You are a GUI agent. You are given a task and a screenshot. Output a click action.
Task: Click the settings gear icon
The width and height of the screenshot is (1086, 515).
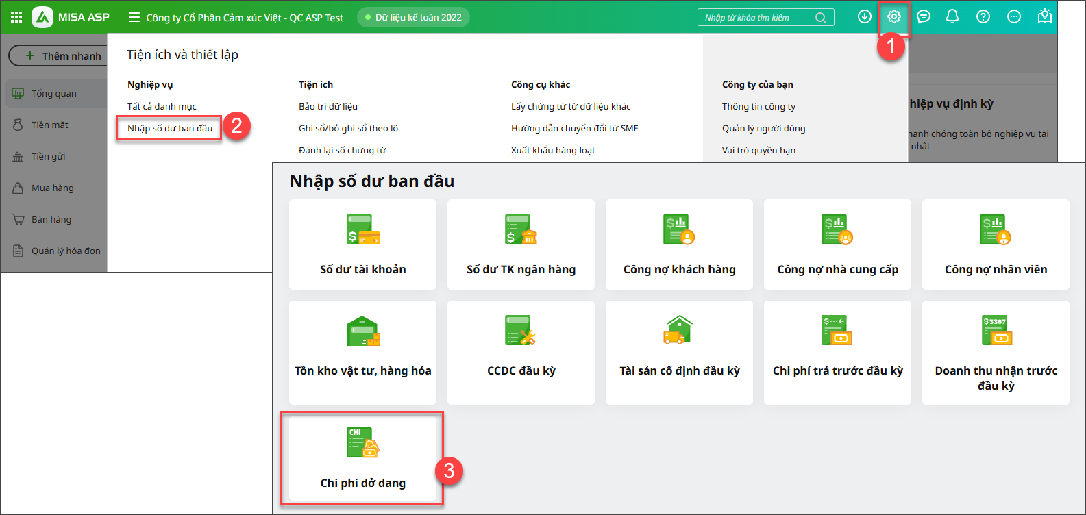pyautogui.click(x=893, y=17)
